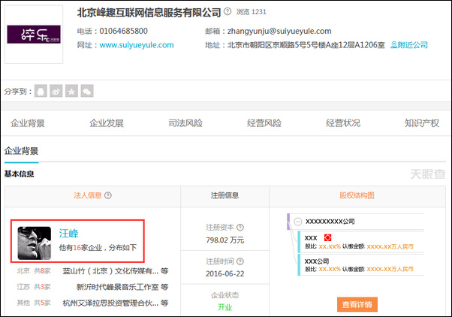Click the 查看详情 orange button
This screenshot has width=452, height=317.
[357, 304]
